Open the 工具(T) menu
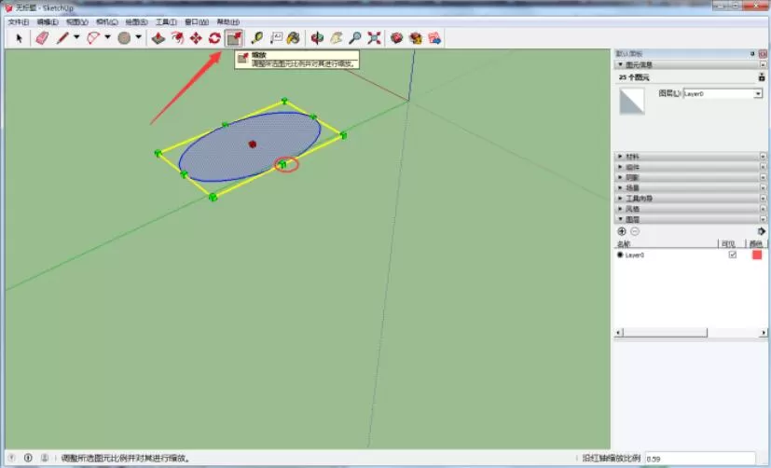The height and width of the screenshot is (468, 771). (166, 22)
